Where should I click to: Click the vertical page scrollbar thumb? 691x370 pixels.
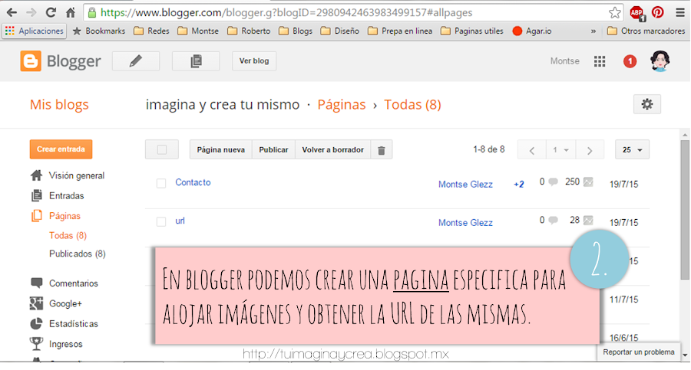(x=685, y=209)
